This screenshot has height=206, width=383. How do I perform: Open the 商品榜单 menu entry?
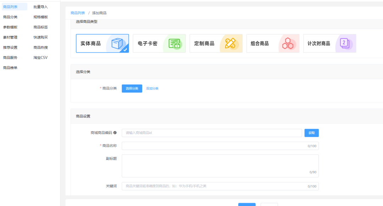[10, 67]
